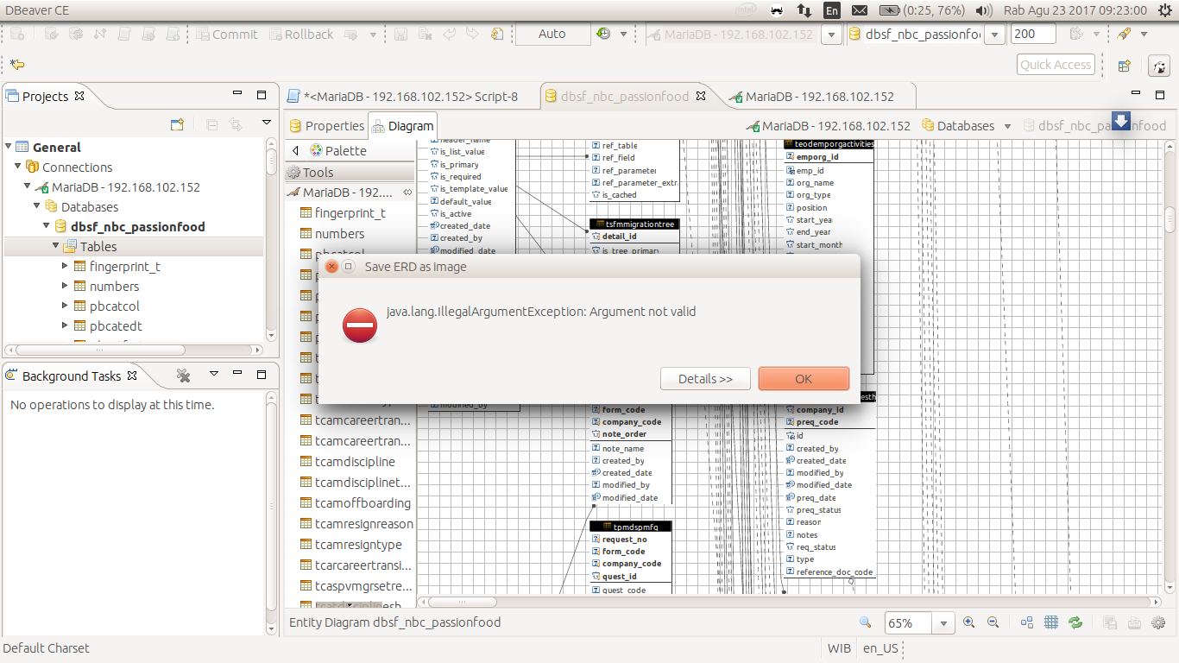Collapse the General project node
This screenshot has height=663, width=1179.
coord(9,147)
